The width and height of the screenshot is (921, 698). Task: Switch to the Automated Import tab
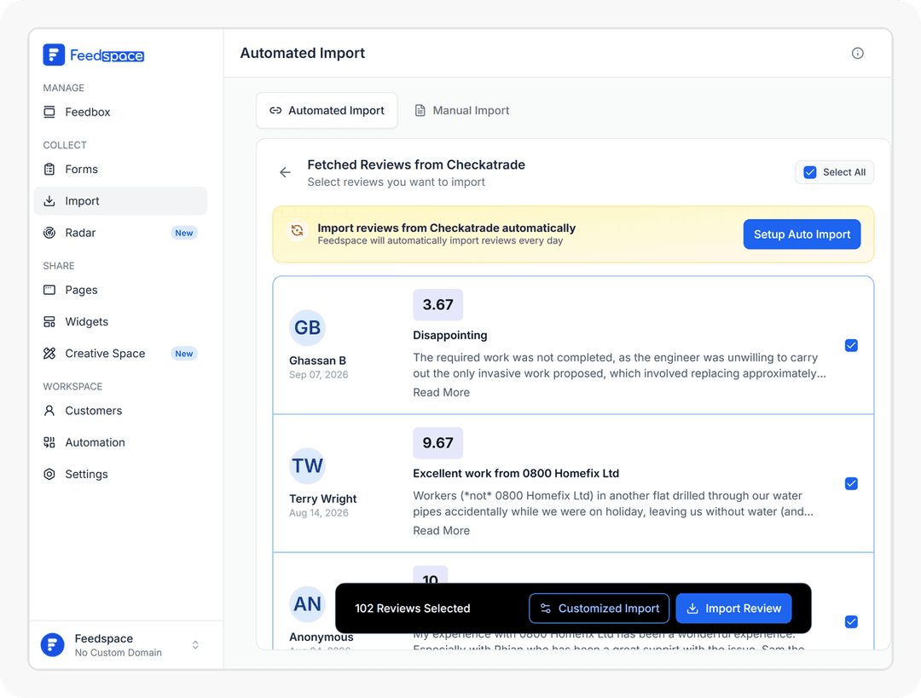click(x=327, y=110)
